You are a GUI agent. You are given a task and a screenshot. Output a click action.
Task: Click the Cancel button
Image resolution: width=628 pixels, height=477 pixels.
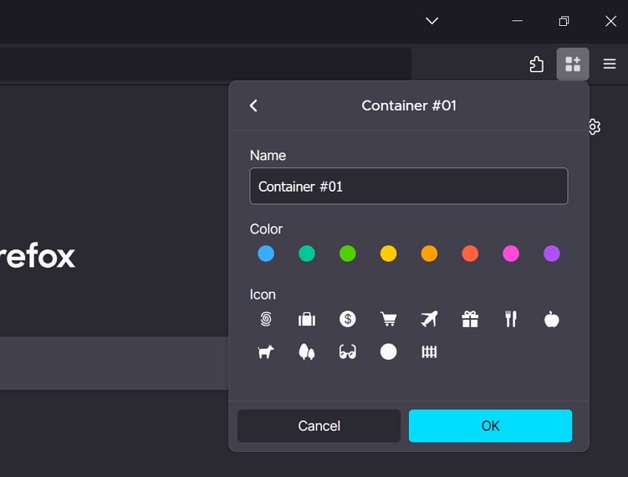pyautogui.click(x=319, y=426)
